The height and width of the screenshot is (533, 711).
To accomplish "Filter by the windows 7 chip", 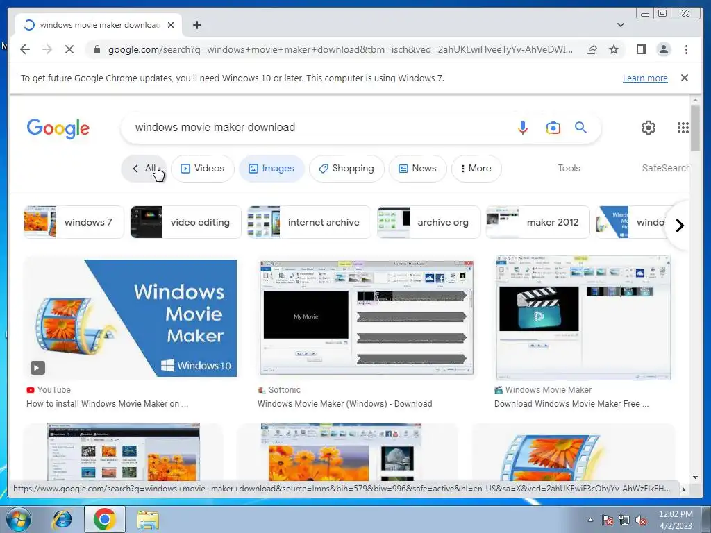I will tap(74, 222).
